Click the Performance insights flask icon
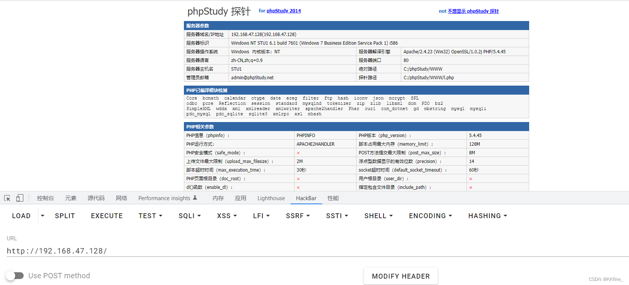Viewport: 629px width, 285px height. coord(195,198)
